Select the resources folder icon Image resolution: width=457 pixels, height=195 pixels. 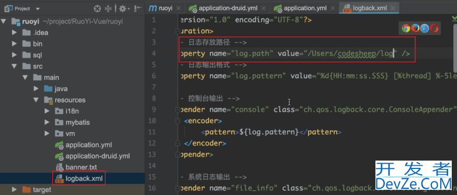(x=48, y=100)
